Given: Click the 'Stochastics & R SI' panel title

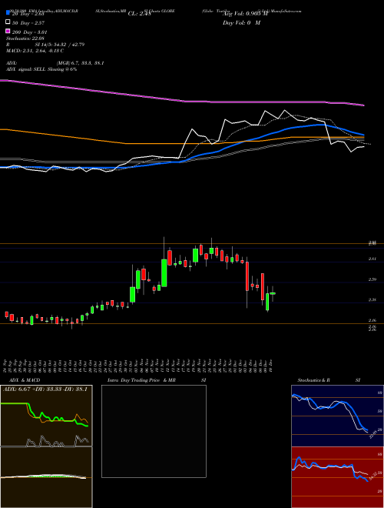Looking at the screenshot, I should [x=329, y=380].
